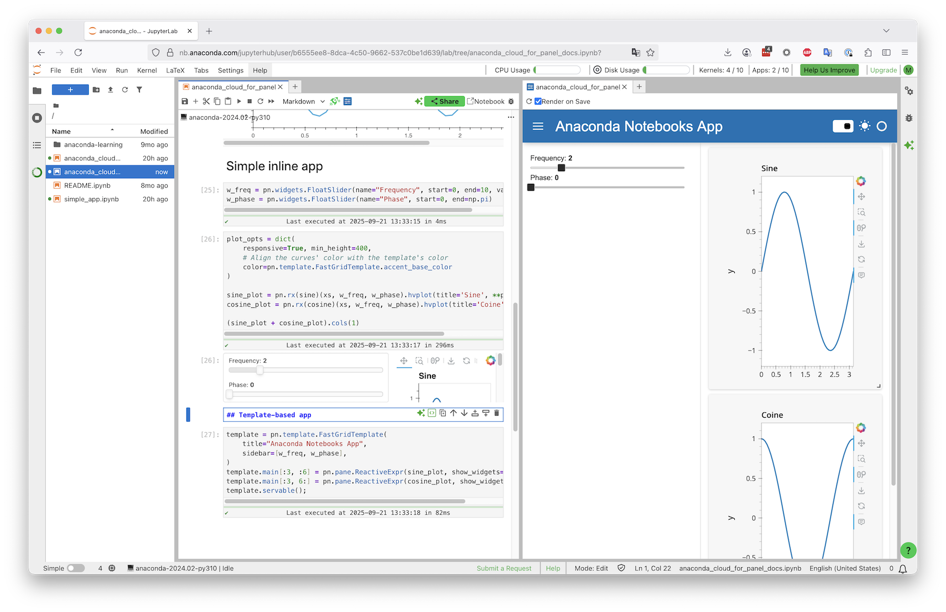Open the LaTeX menu in the menu bar
The height and width of the screenshot is (612, 946).
[x=175, y=70]
